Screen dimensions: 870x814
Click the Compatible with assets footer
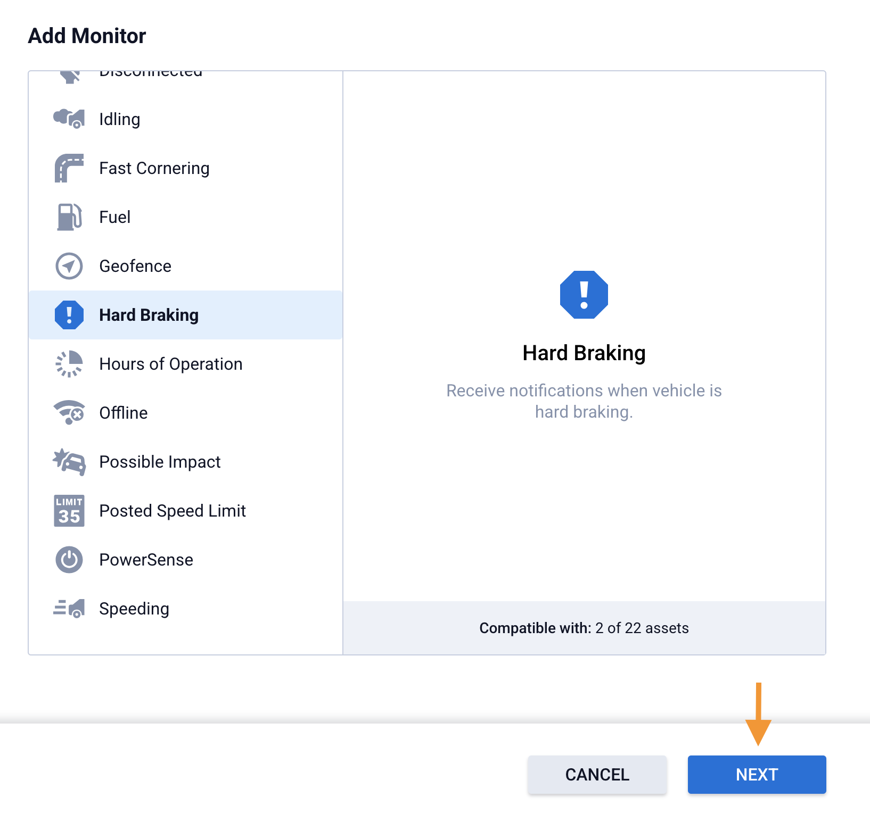584,628
